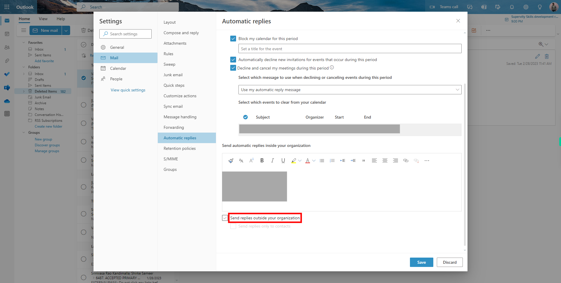Click the lightbulb tips icon
Image resolution: width=561 pixels, height=283 pixels.
540,7
